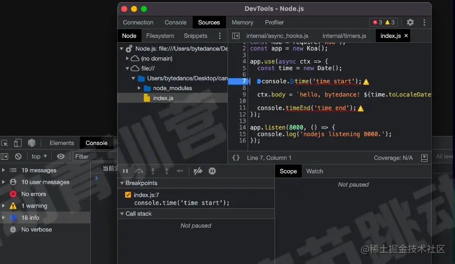455x264 pixels.
Task: Open the internal/async_hooks.js editor tab
Action: point(277,36)
